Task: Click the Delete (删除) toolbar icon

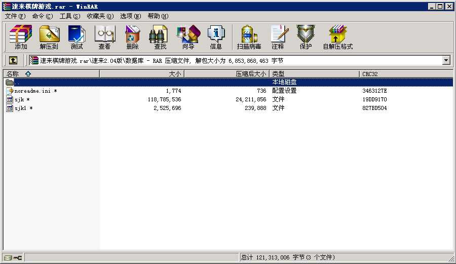Action: click(x=132, y=37)
